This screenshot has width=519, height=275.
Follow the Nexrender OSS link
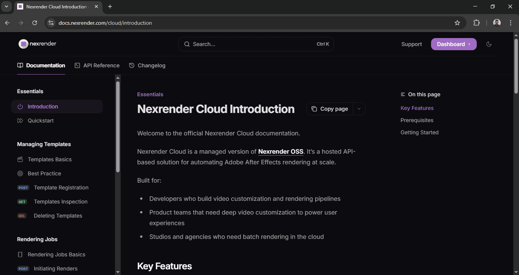(x=281, y=151)
